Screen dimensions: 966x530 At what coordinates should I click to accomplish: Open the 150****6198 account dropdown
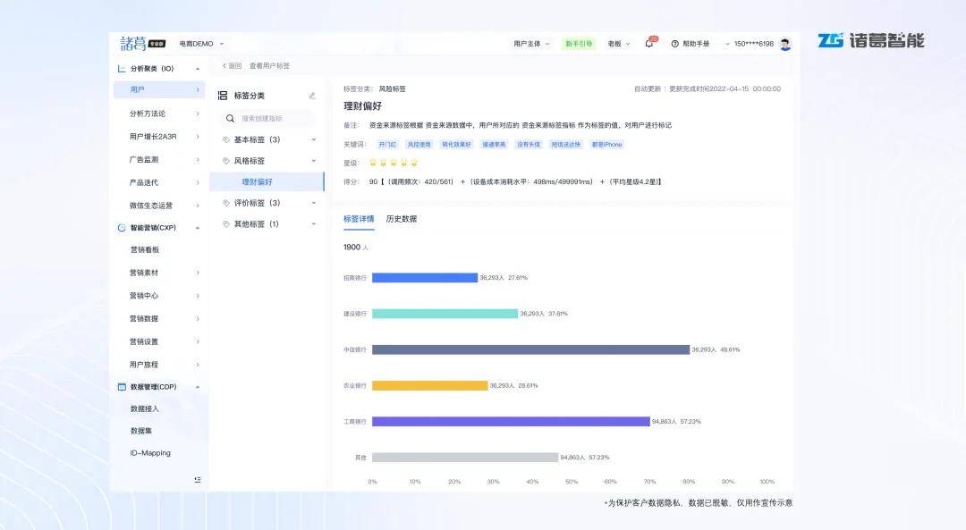[x=750, y=44]
